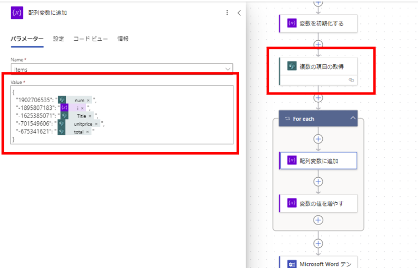
Task: Collapse the panel with the left chevron
Action: click(239, 13)
